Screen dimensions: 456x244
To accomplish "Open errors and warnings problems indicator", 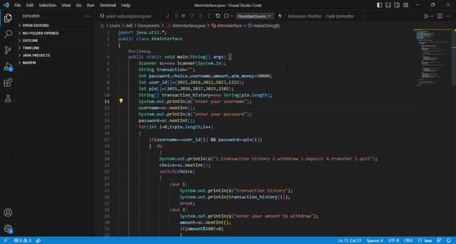I will pos(22,241).
